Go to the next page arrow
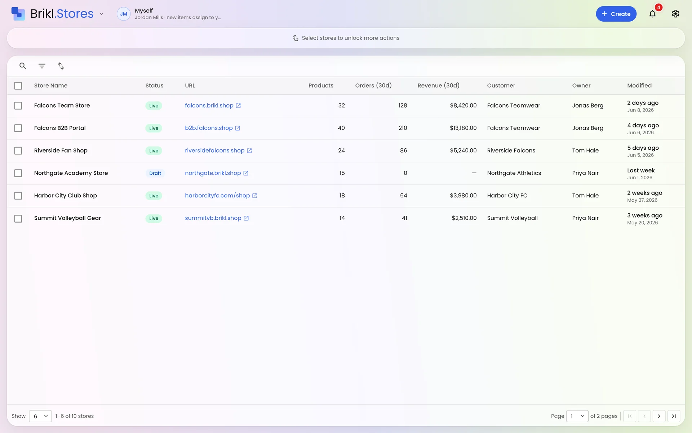 coord(659,416)
